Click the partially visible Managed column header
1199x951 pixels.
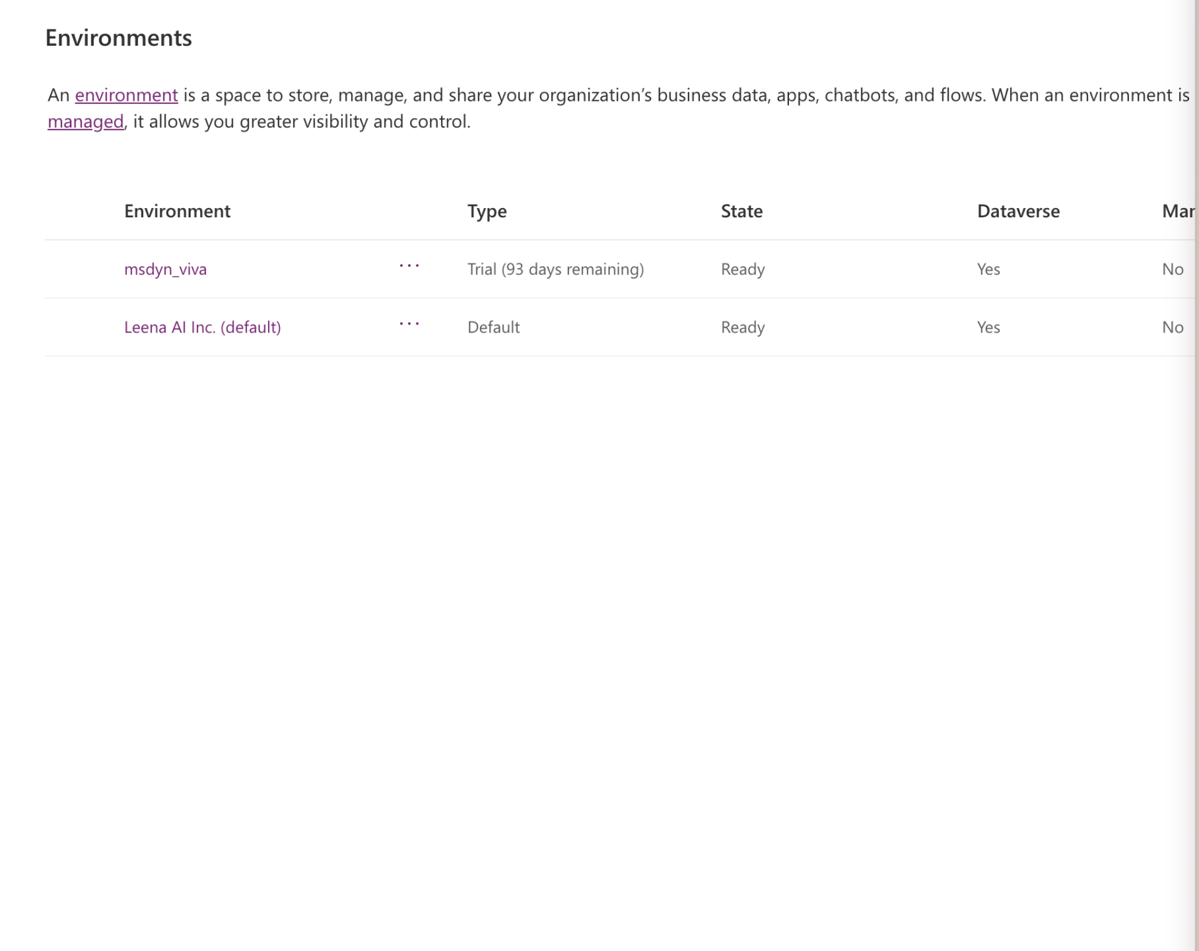(x=1177, y=211)
